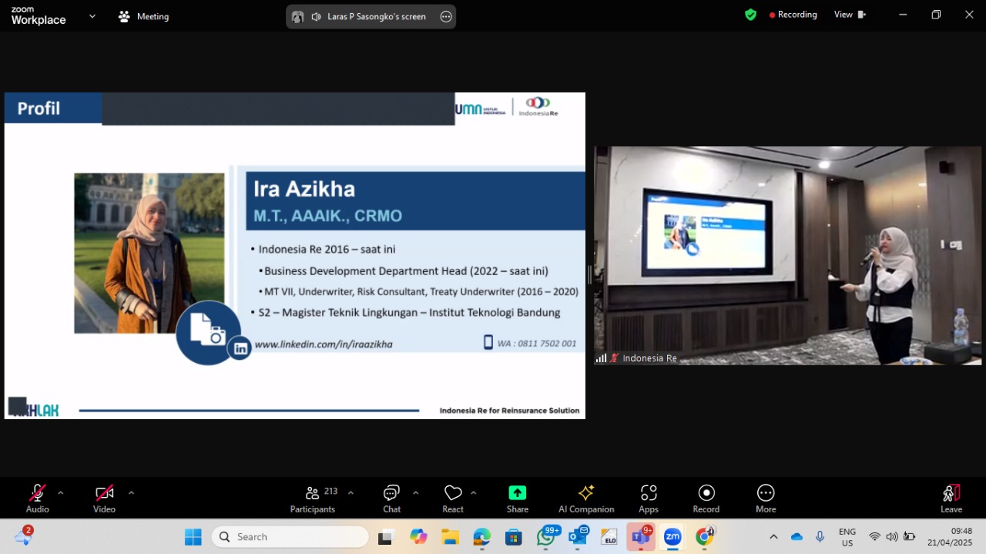Open the More options menu
The height and width of the screenshot is (554, 986).
coord(765,498)
